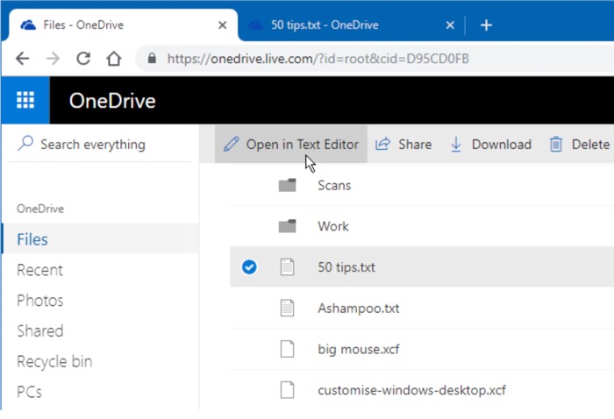Screen dimensions: 614x419
Task: Click the 50 tips.txt file icon
Action: pyautogui.click(x=287, y=267)
